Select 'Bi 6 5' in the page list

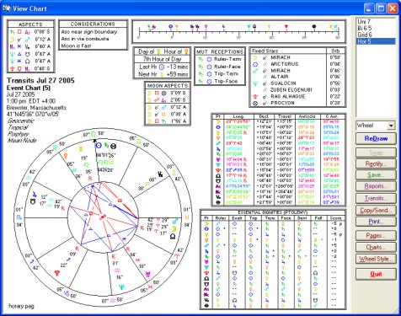point(365,28)
